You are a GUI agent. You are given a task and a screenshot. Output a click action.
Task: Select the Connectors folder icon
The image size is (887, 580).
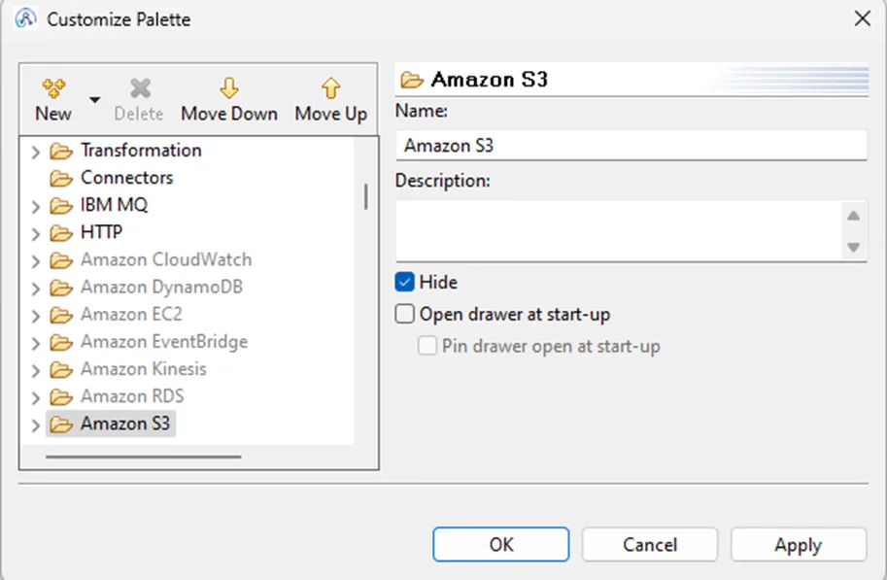[61, 178]
